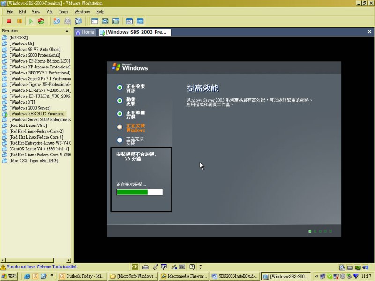Image resolution: width=375 pixels, height=281 pixels.
Task: Click the Console view toolbar icon
Action: click(x=140, y=21)
